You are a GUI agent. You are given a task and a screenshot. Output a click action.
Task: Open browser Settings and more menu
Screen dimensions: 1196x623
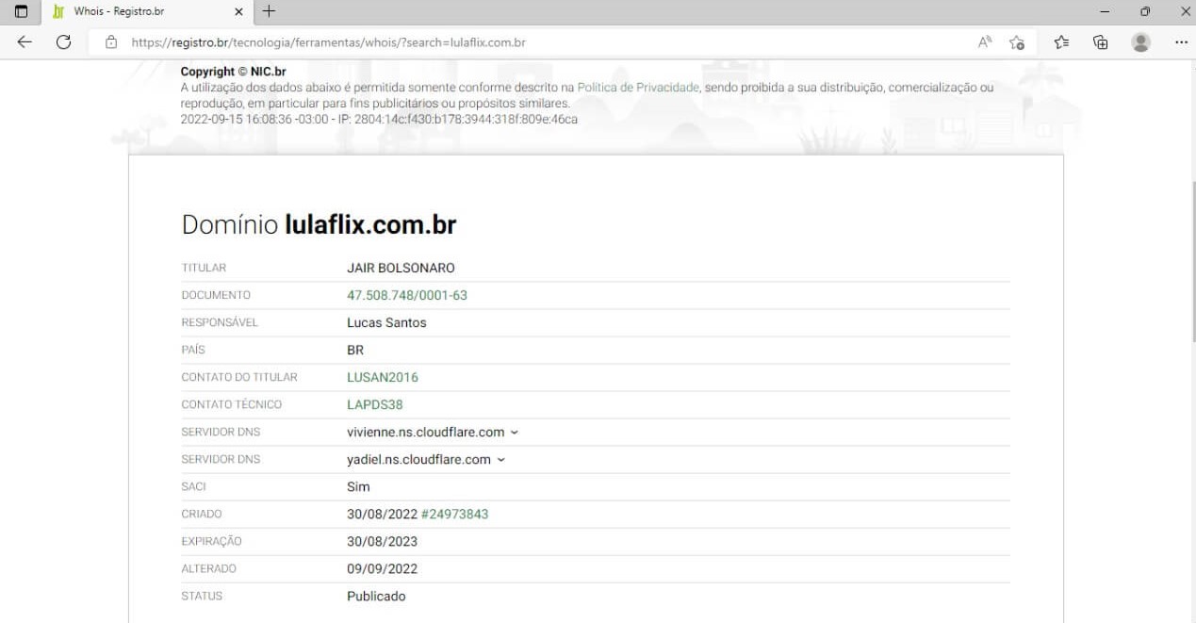[1181, 42]
